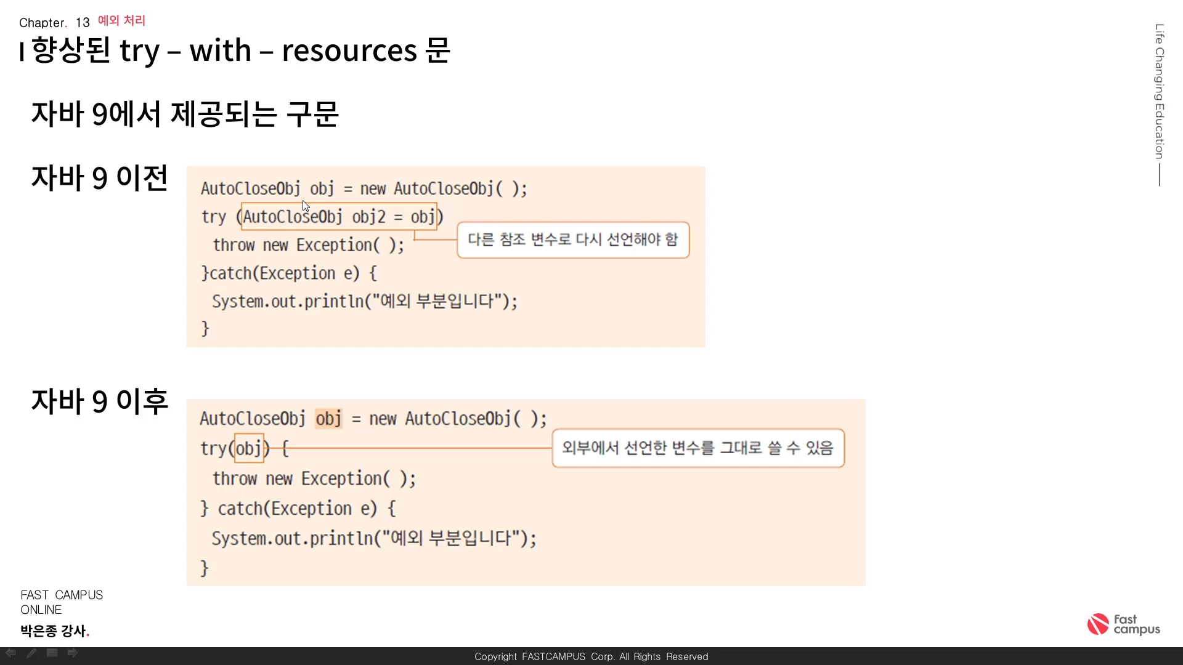Click the boxed AutoCloseObj obj2 = obj code
Viewport: 1183px width, 665px height.
pyautogui.click(x=339, y=217)
